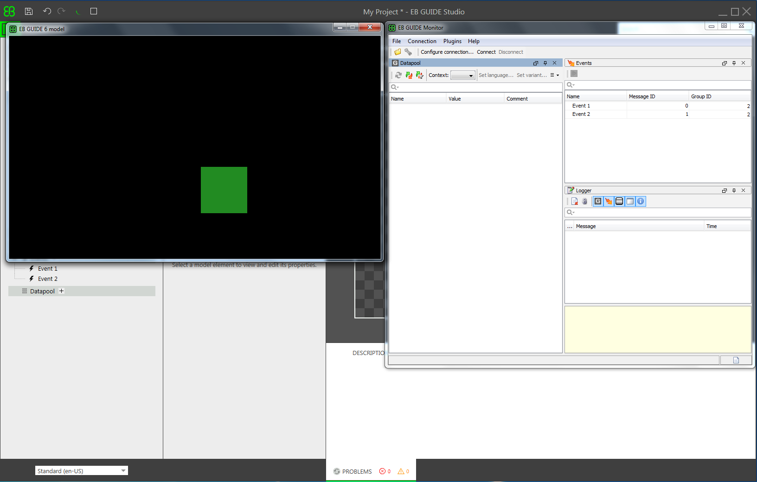Toggle the Logger info filter icon
Viewport: 757px width, 482px height.
click(x=641, y=201)
